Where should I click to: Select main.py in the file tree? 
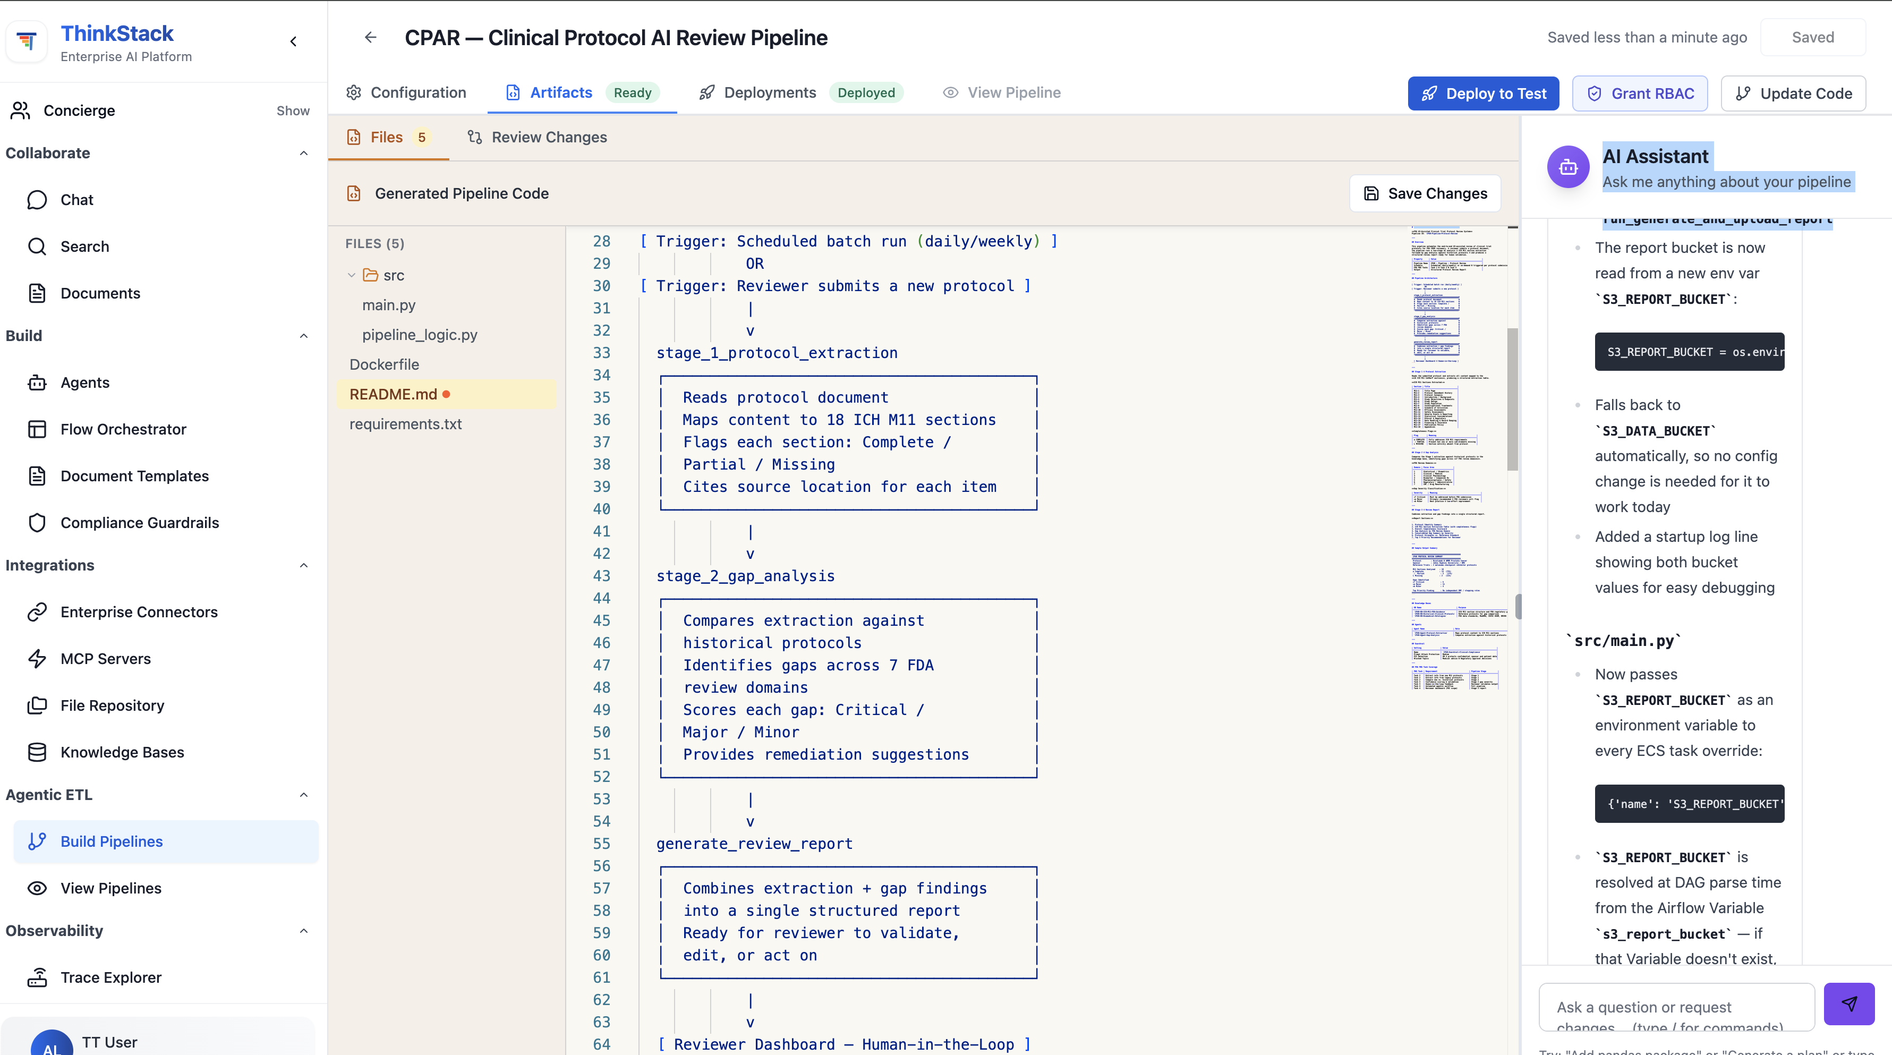pyautogui.click(x=388, y=305)
